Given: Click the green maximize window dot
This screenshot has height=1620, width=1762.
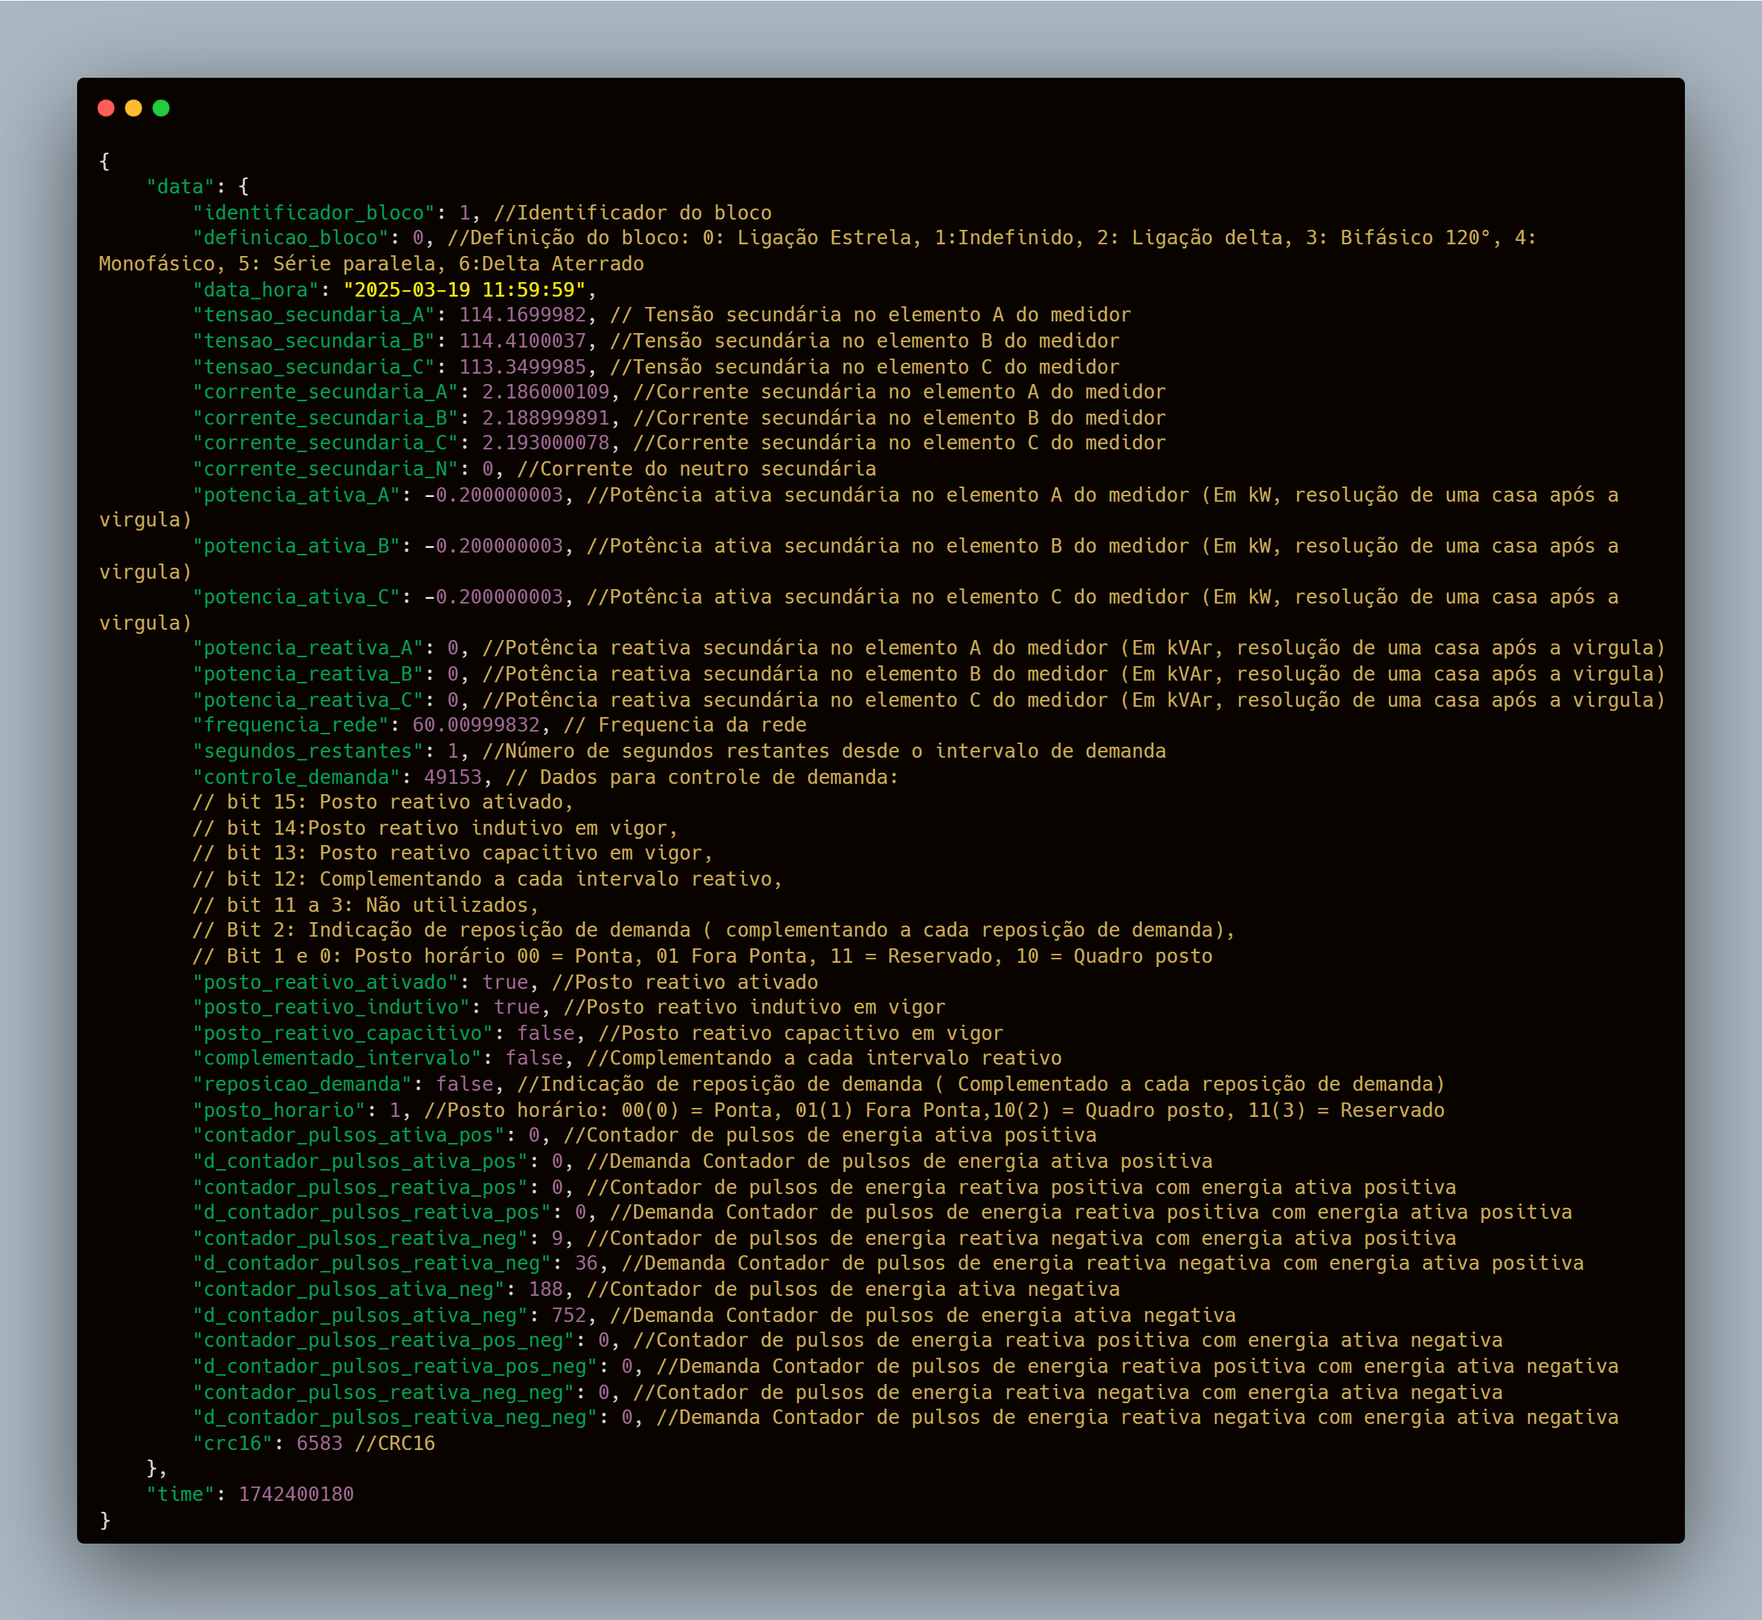Looking at the screenshot, I should pos(161,108).
